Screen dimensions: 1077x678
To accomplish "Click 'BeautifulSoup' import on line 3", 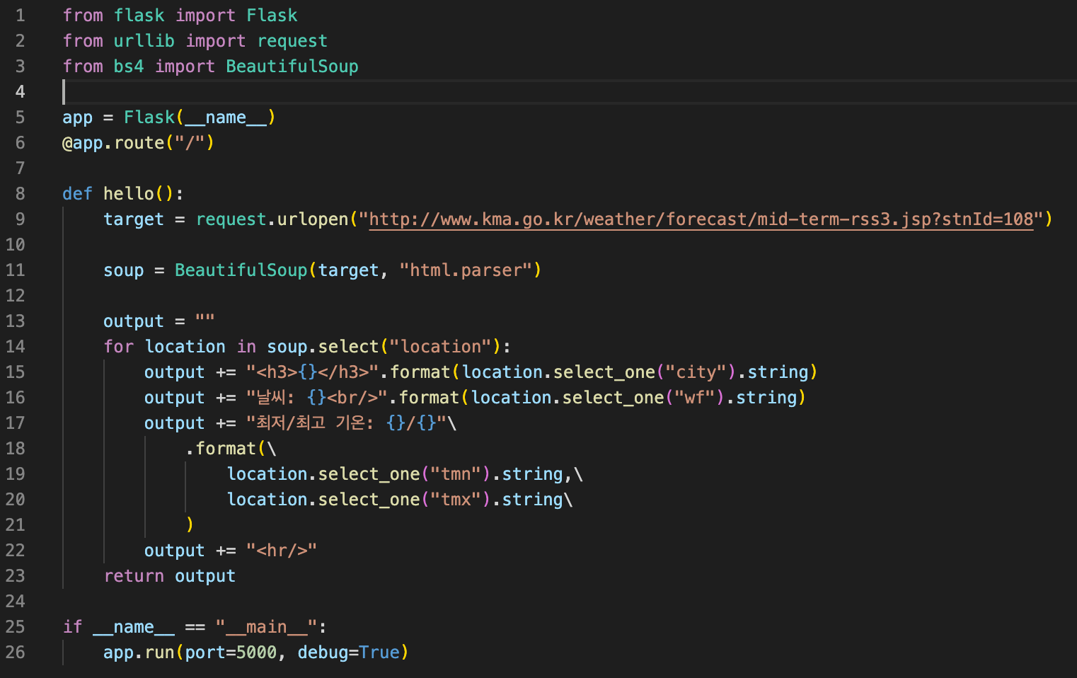I will [292, 67].
